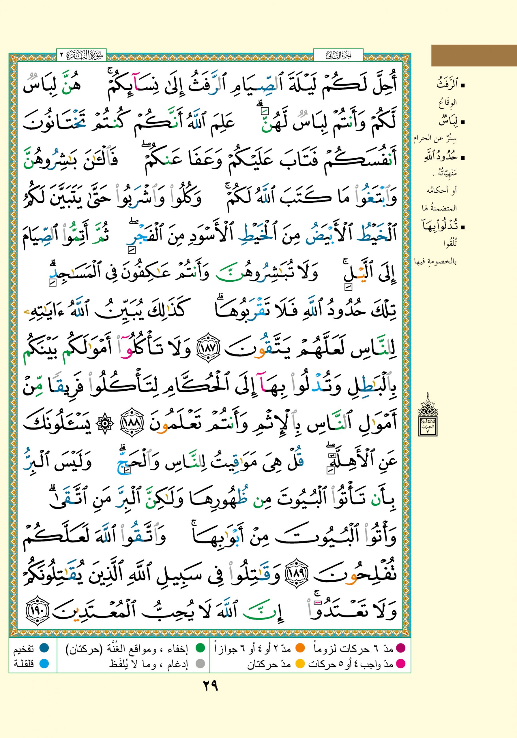Open the Juz' header label at top
This screenshot has width=517, height=738.
pyautogui.click(x=338, y=55)
